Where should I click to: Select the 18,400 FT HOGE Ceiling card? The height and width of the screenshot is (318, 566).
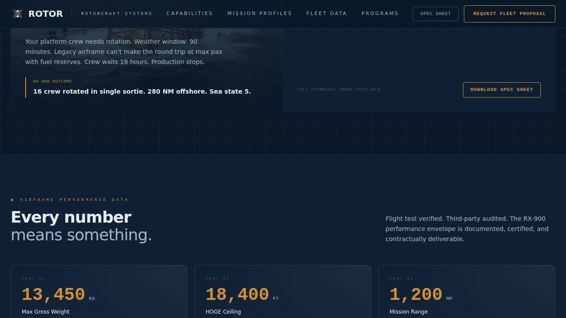(x=283, y=291)
